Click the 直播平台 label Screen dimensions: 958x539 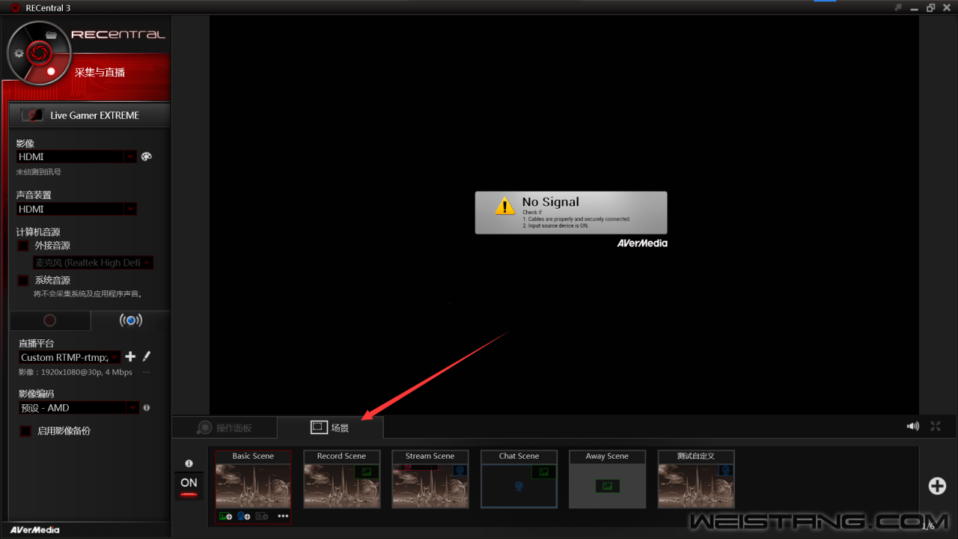point(37,343)
